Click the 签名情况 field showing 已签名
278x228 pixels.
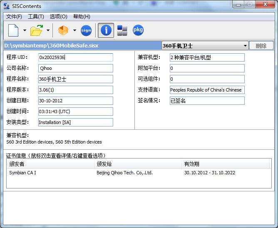click(207, 101)
